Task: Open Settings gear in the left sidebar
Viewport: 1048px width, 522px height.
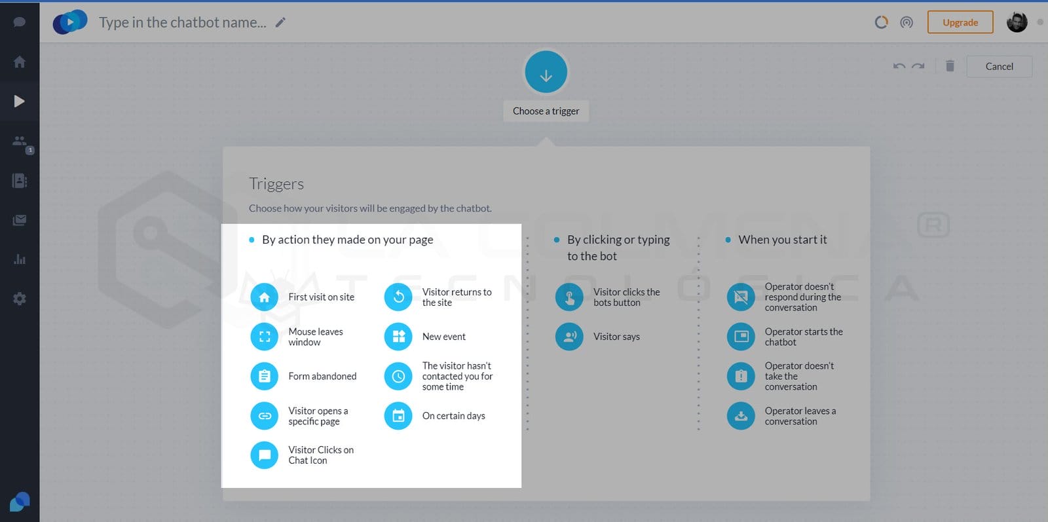Action: [x=20, y=299]
